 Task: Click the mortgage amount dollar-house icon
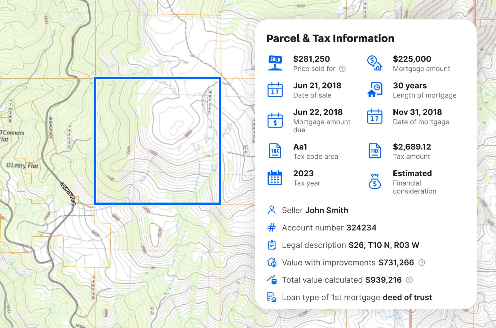(374, 63)
